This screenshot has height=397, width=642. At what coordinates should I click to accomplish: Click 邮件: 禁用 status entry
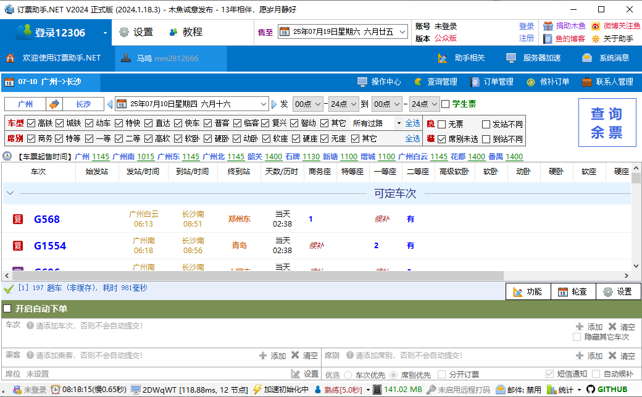(519, 390)
